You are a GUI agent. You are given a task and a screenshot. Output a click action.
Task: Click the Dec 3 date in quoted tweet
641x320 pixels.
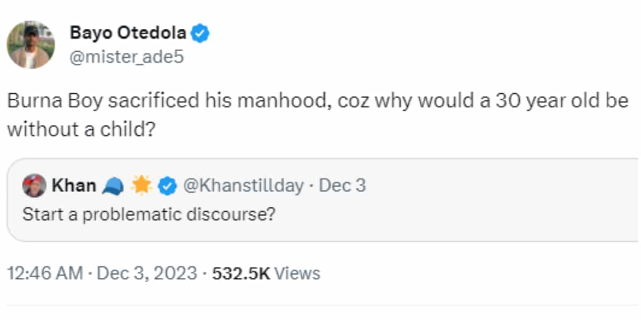pos(342,186)
